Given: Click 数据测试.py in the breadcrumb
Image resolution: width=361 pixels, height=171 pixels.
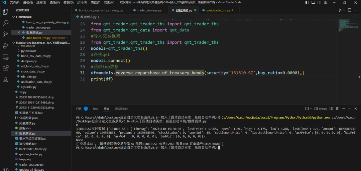Looking at the screenshot, I should pyautogui.click(x=88, y=17).
